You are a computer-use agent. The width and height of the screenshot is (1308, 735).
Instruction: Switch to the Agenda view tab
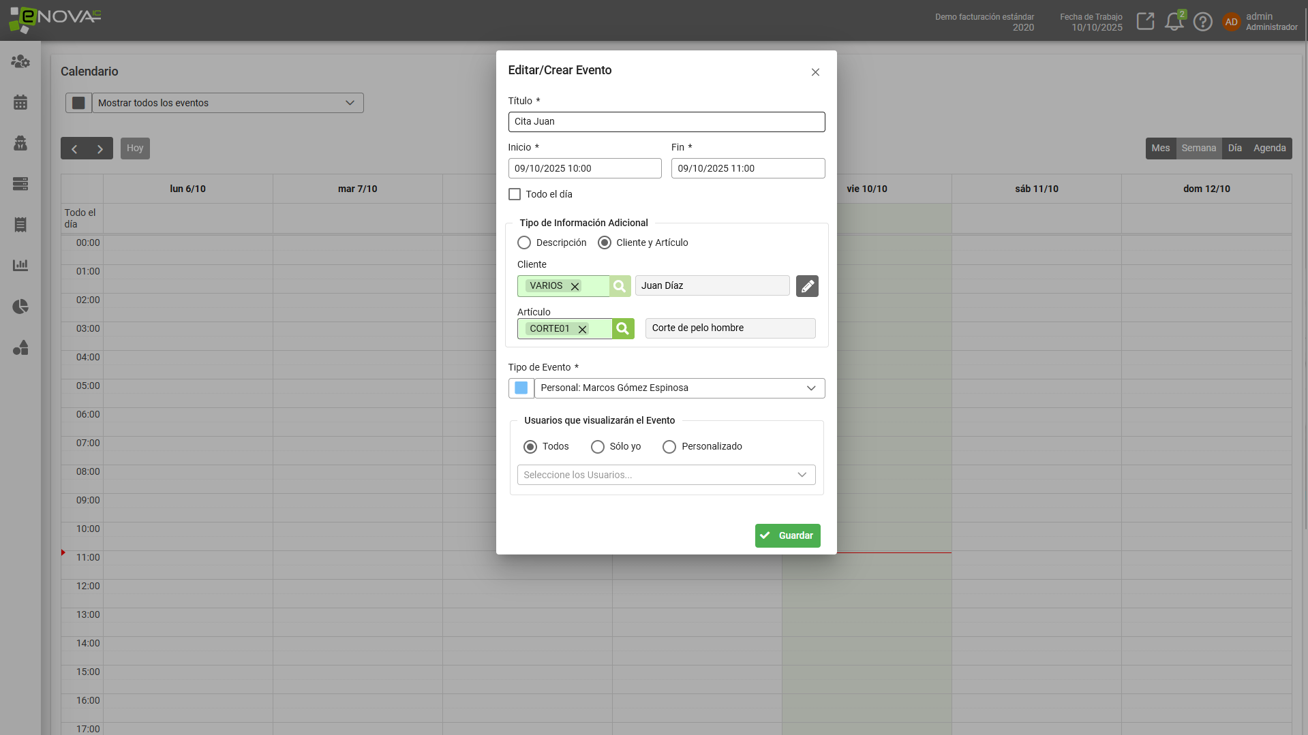(x=1269, y=148)
